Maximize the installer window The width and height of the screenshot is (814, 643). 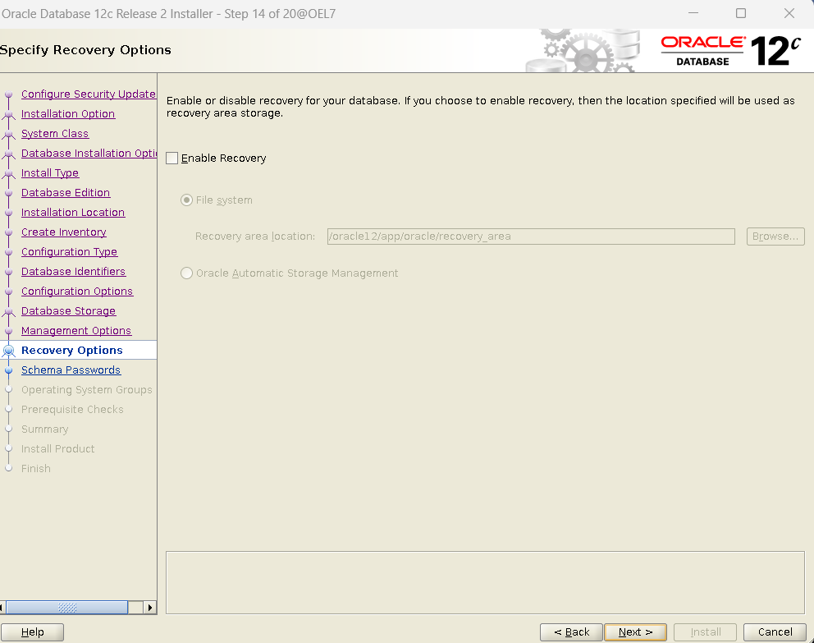(741, 13)
